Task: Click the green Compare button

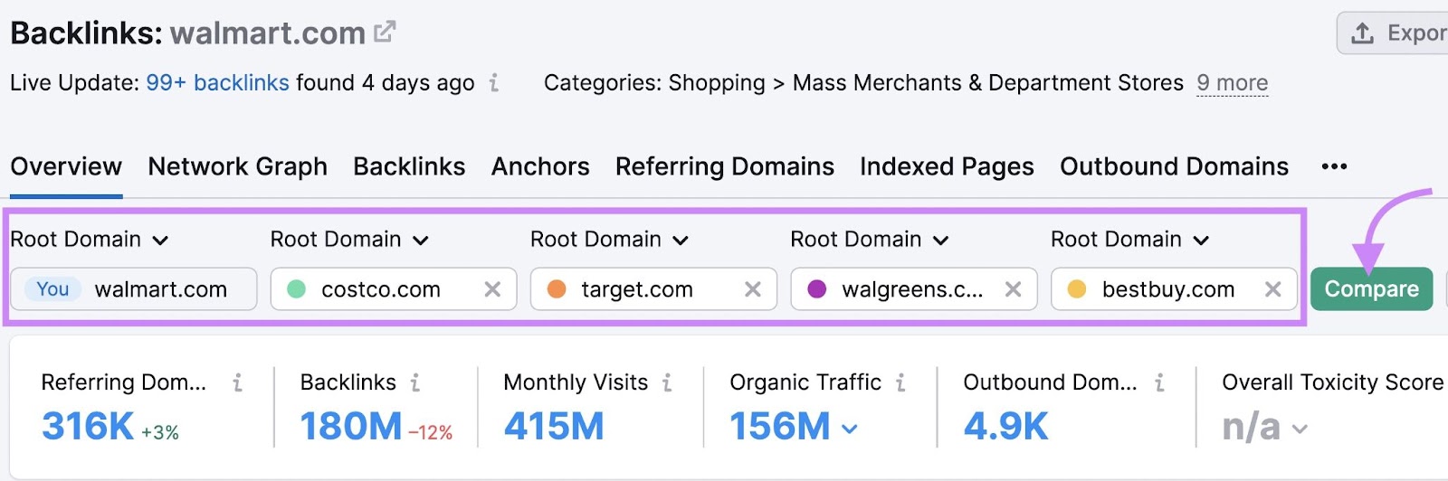Action: (1371, 289)
